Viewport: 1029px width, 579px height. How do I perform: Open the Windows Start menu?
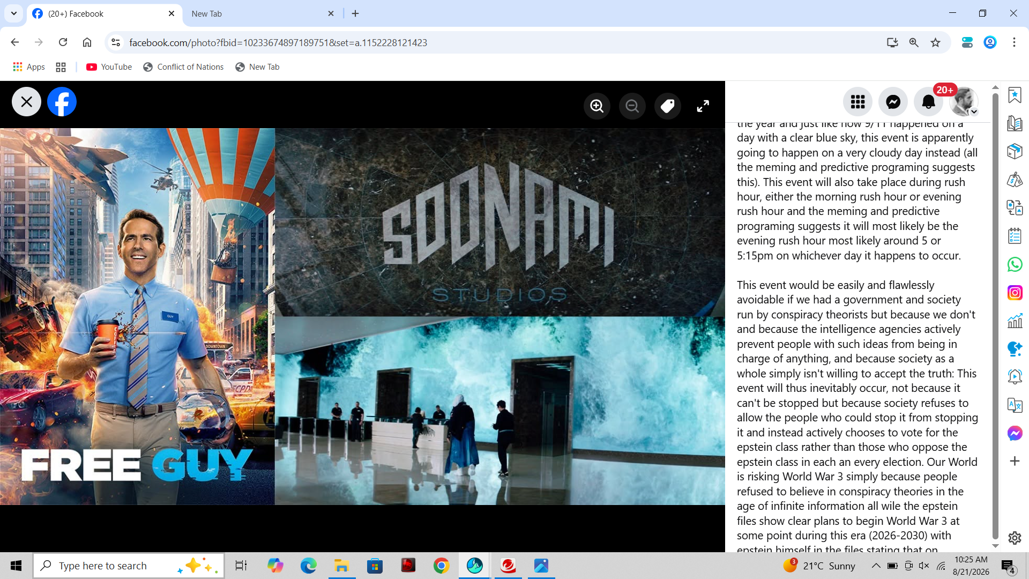point(16,566)
